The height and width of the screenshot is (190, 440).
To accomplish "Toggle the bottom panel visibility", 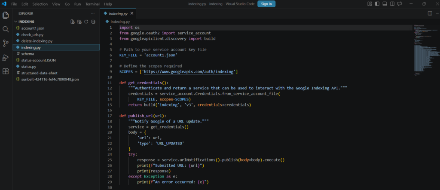I will [x=385, y=4].
